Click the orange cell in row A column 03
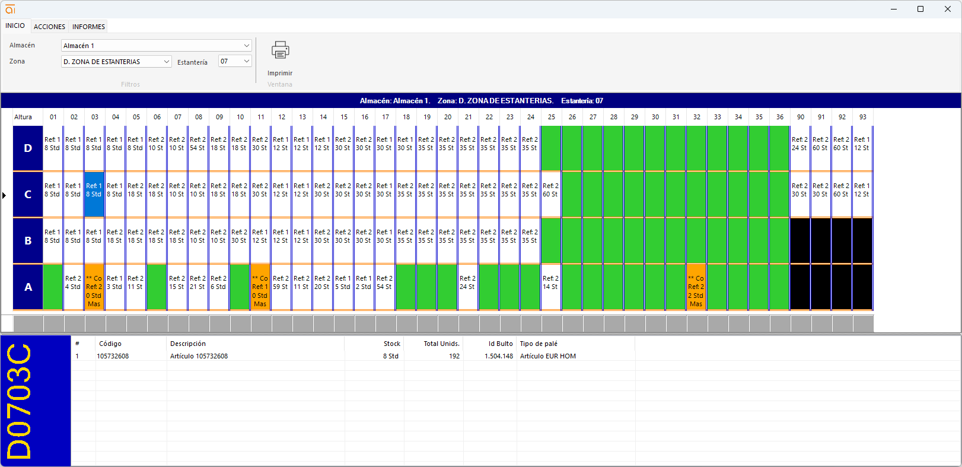 (x=94, y=287)
